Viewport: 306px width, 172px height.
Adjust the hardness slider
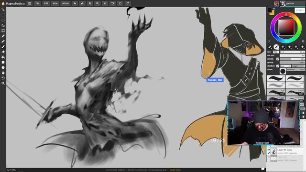[296, 70]
